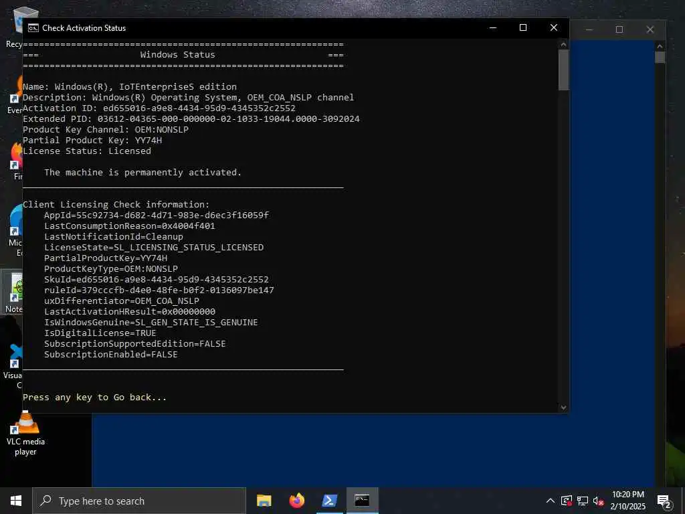Click the 'ruleId=379cccfb-d4e0-48fe-b0f2-0136097be147' line
685x514 pixels.
(159, 290)
